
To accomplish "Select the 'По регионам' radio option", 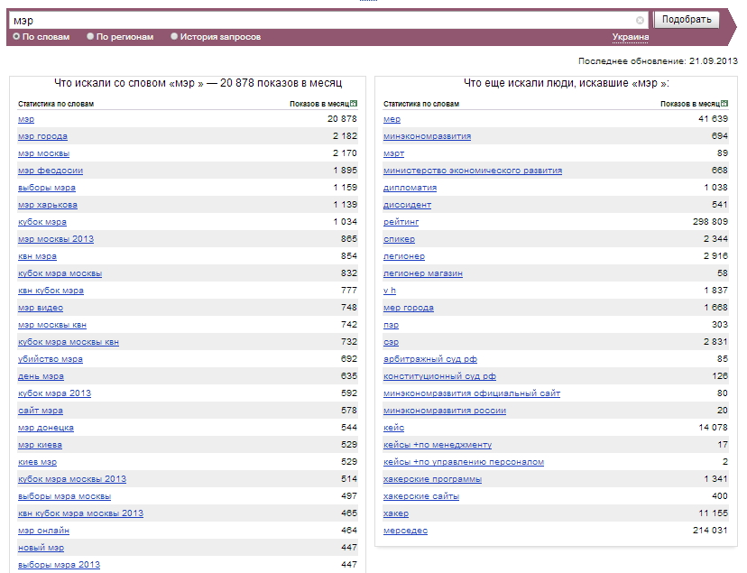I will coord(90,36).
